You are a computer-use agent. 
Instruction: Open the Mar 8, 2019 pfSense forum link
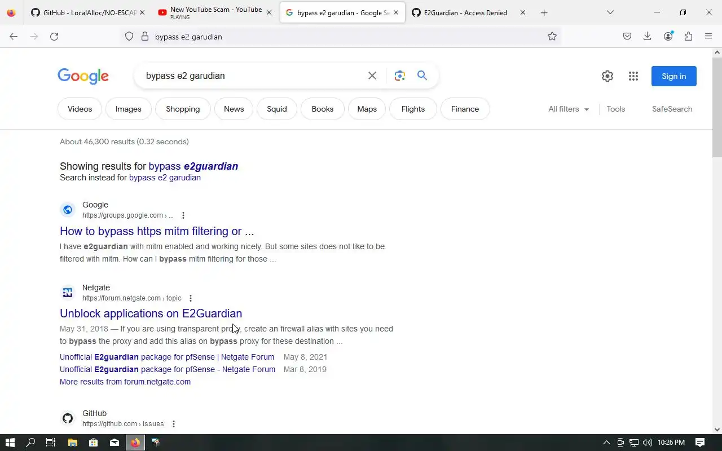point(168,369)
